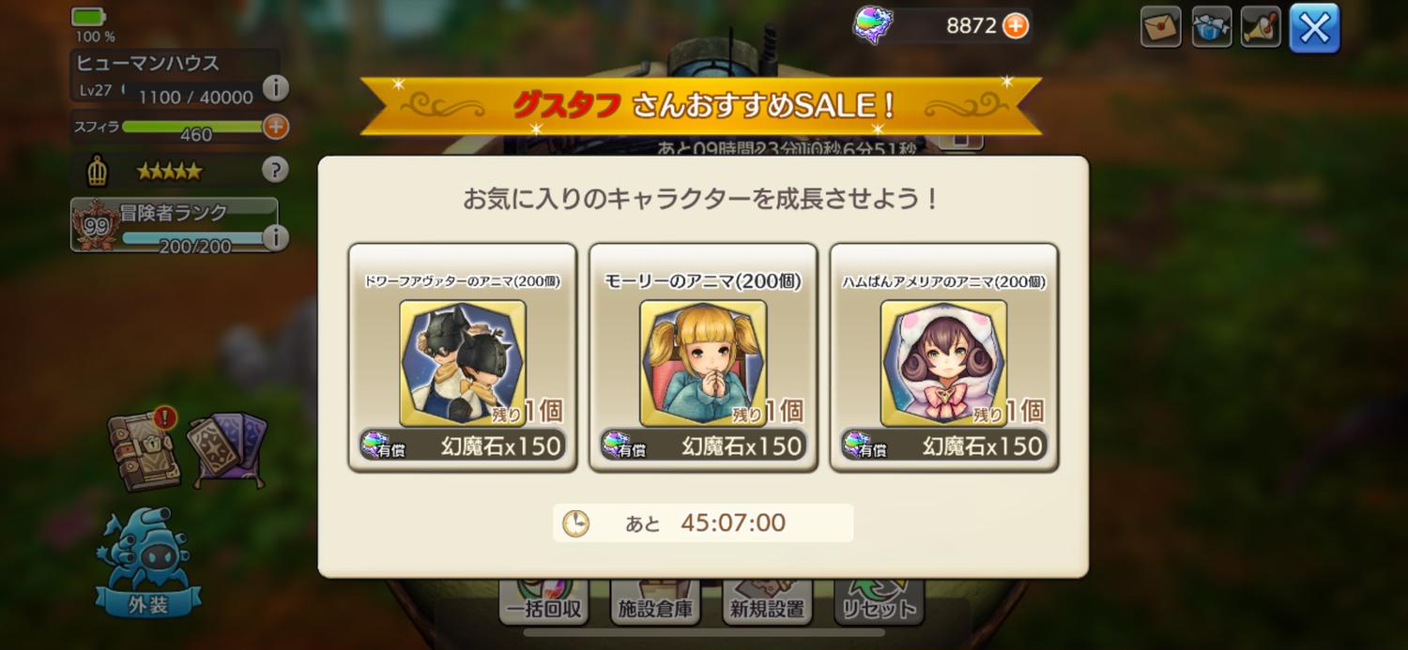Open the gift box icon
1408x650 pixels.
(x=1212, y=27)
